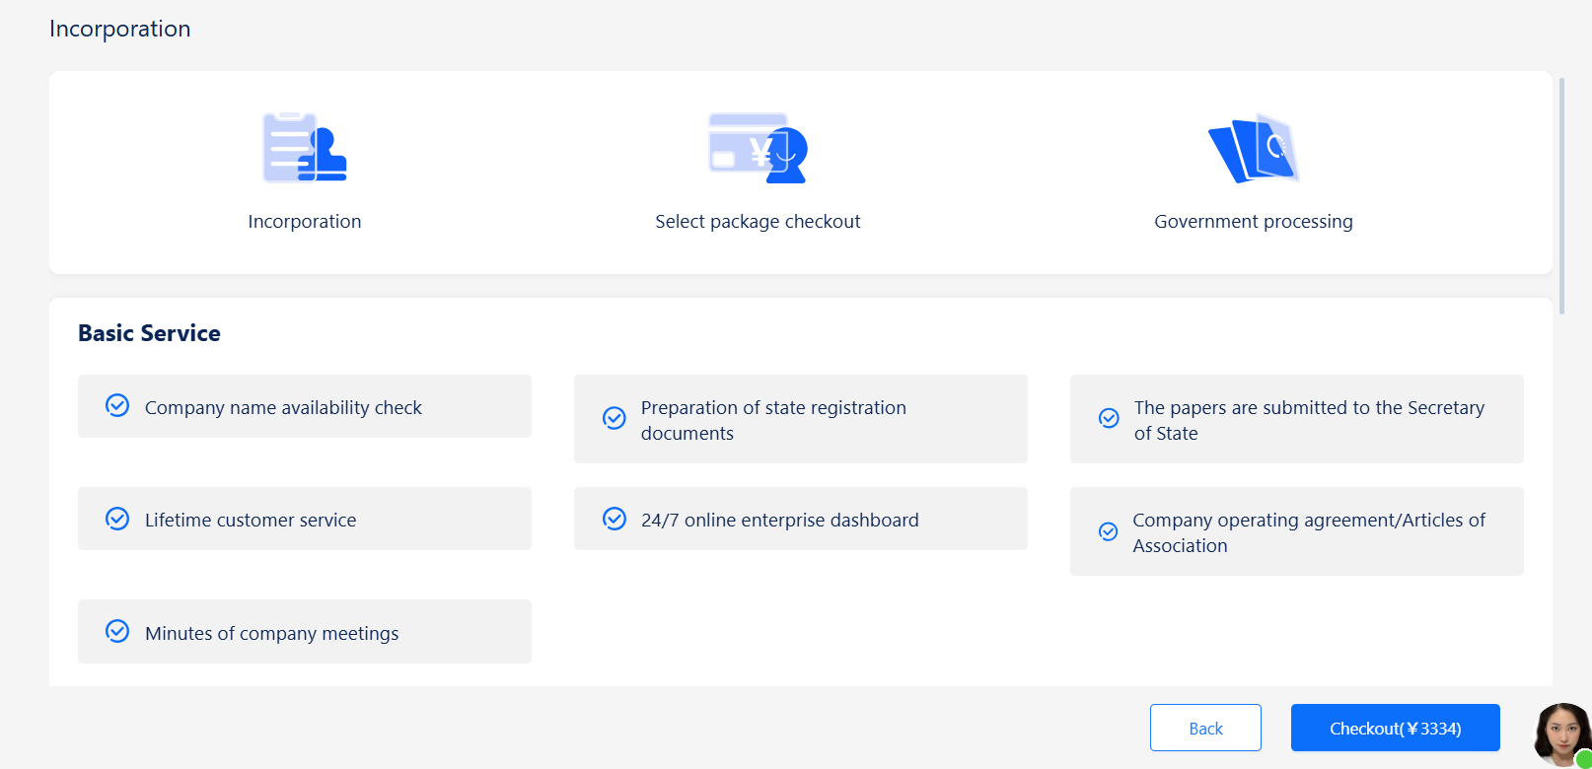Click the Basic Service section title

coord(149,333)
